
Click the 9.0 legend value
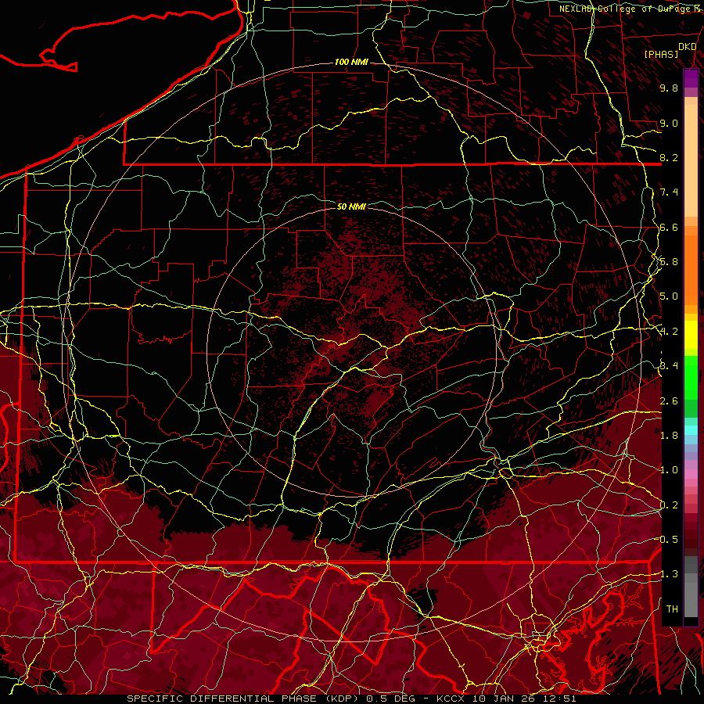pyautogui.click(x=669, y=123)
